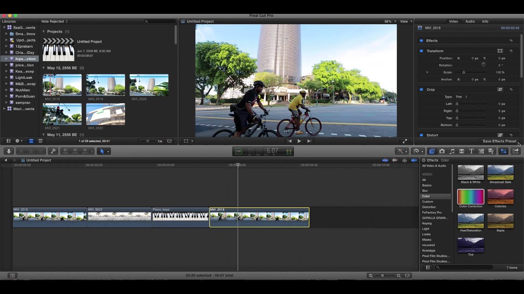
Task: Reset the Transform parameters
Action: tap(511, 51)
